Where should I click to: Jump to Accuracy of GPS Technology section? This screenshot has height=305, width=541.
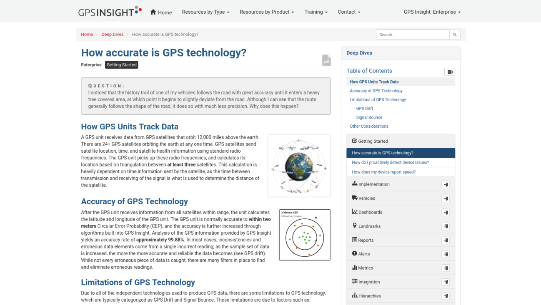(376, 91)
